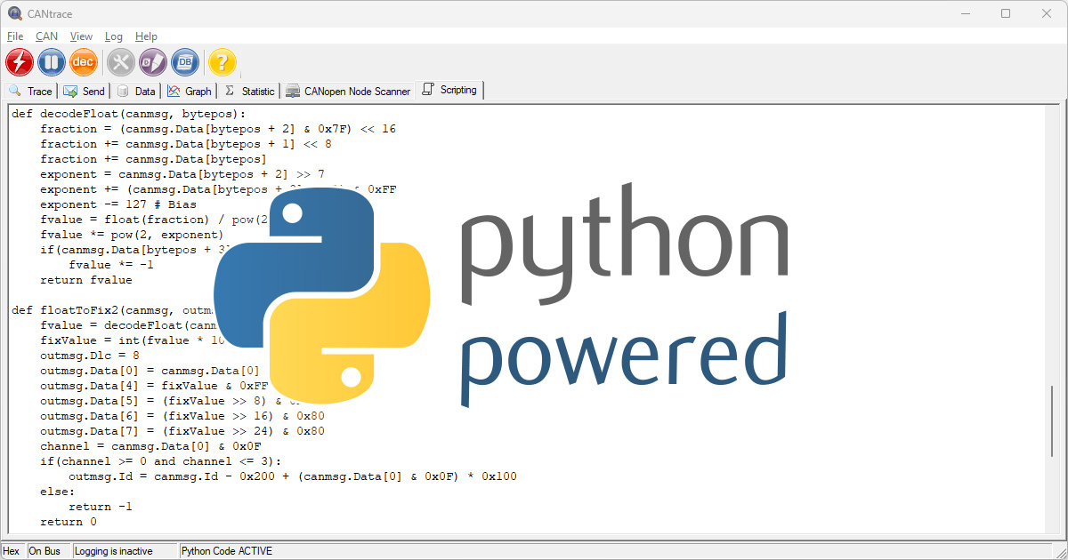The width and height of the screenshot is (1068, 560).
Task: Click the Send tab envelope icon
Action: [69, 90]
